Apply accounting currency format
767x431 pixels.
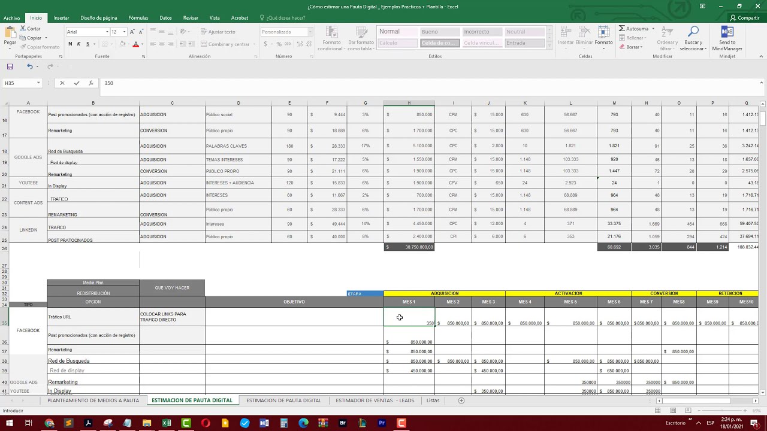[x=265, y=44]
